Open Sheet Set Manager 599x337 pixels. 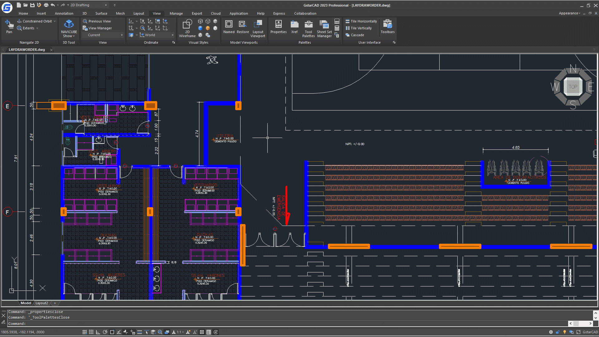(324, 28)
